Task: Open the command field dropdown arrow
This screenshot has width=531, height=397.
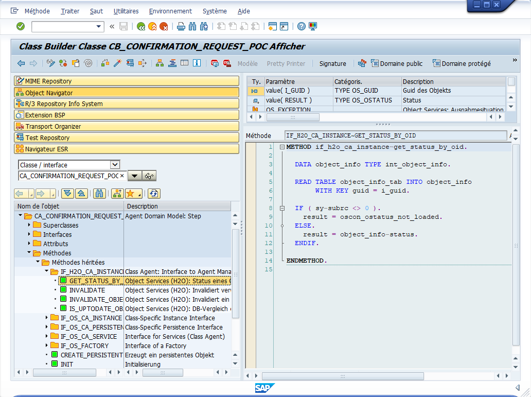Action: 99,26
